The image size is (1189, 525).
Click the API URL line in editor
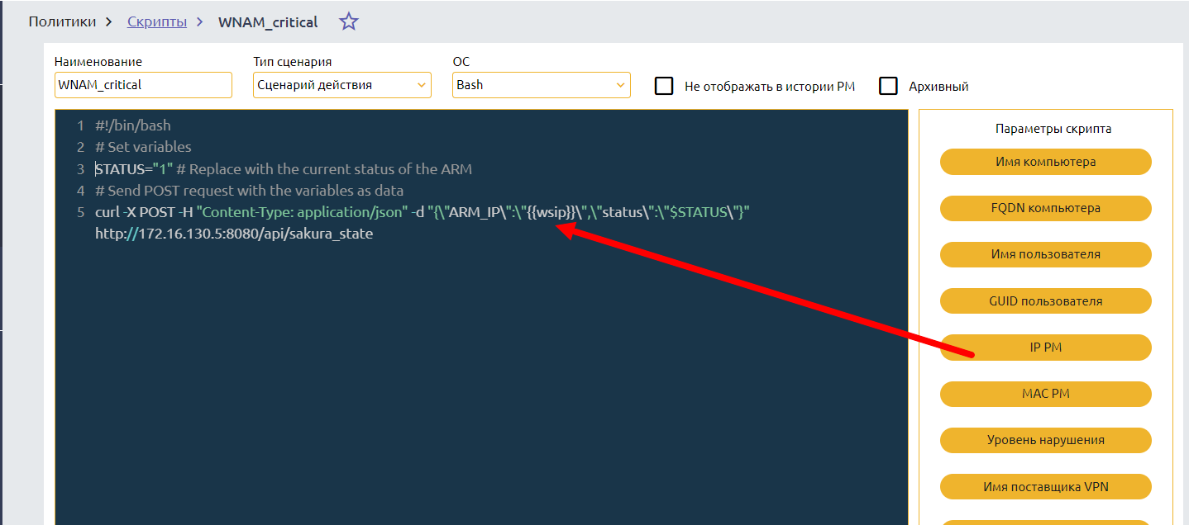234,234
